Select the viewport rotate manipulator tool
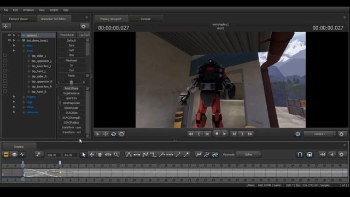This screenshot has width=350, height=197. point(114,134)
